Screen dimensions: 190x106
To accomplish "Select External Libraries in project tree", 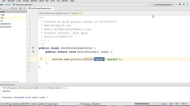I will click(5, 27).
